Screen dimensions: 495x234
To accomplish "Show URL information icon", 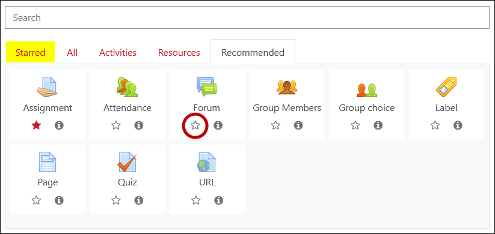I will click(218, 200).
